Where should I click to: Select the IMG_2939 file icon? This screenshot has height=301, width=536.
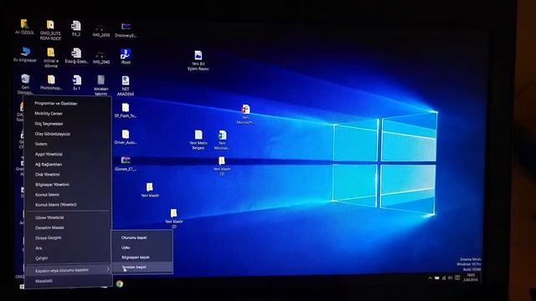[100, 30]
